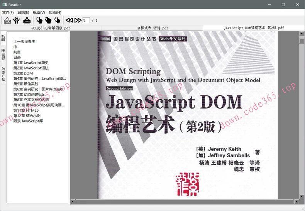Open 第10章 用JavaScript实现动画 in outline
Image resolution: width=305 pixels, height=211 pixels.
click(39, 105)
